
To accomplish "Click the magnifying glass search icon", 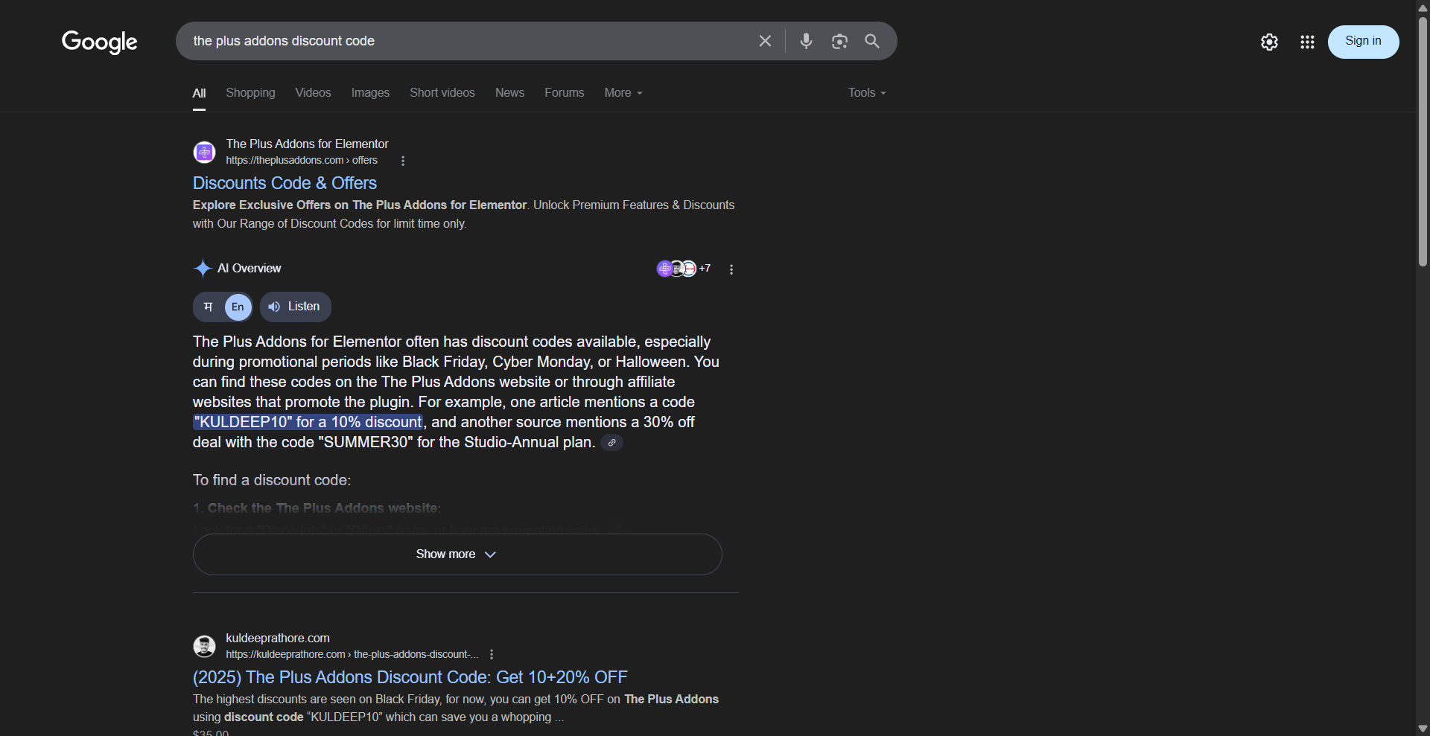I will point(872,41).
